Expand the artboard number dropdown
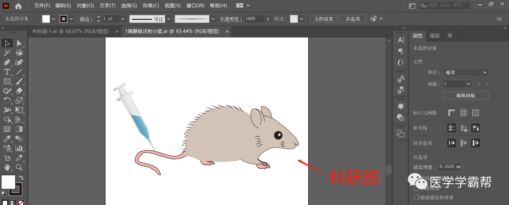 (x=468, y=83)
